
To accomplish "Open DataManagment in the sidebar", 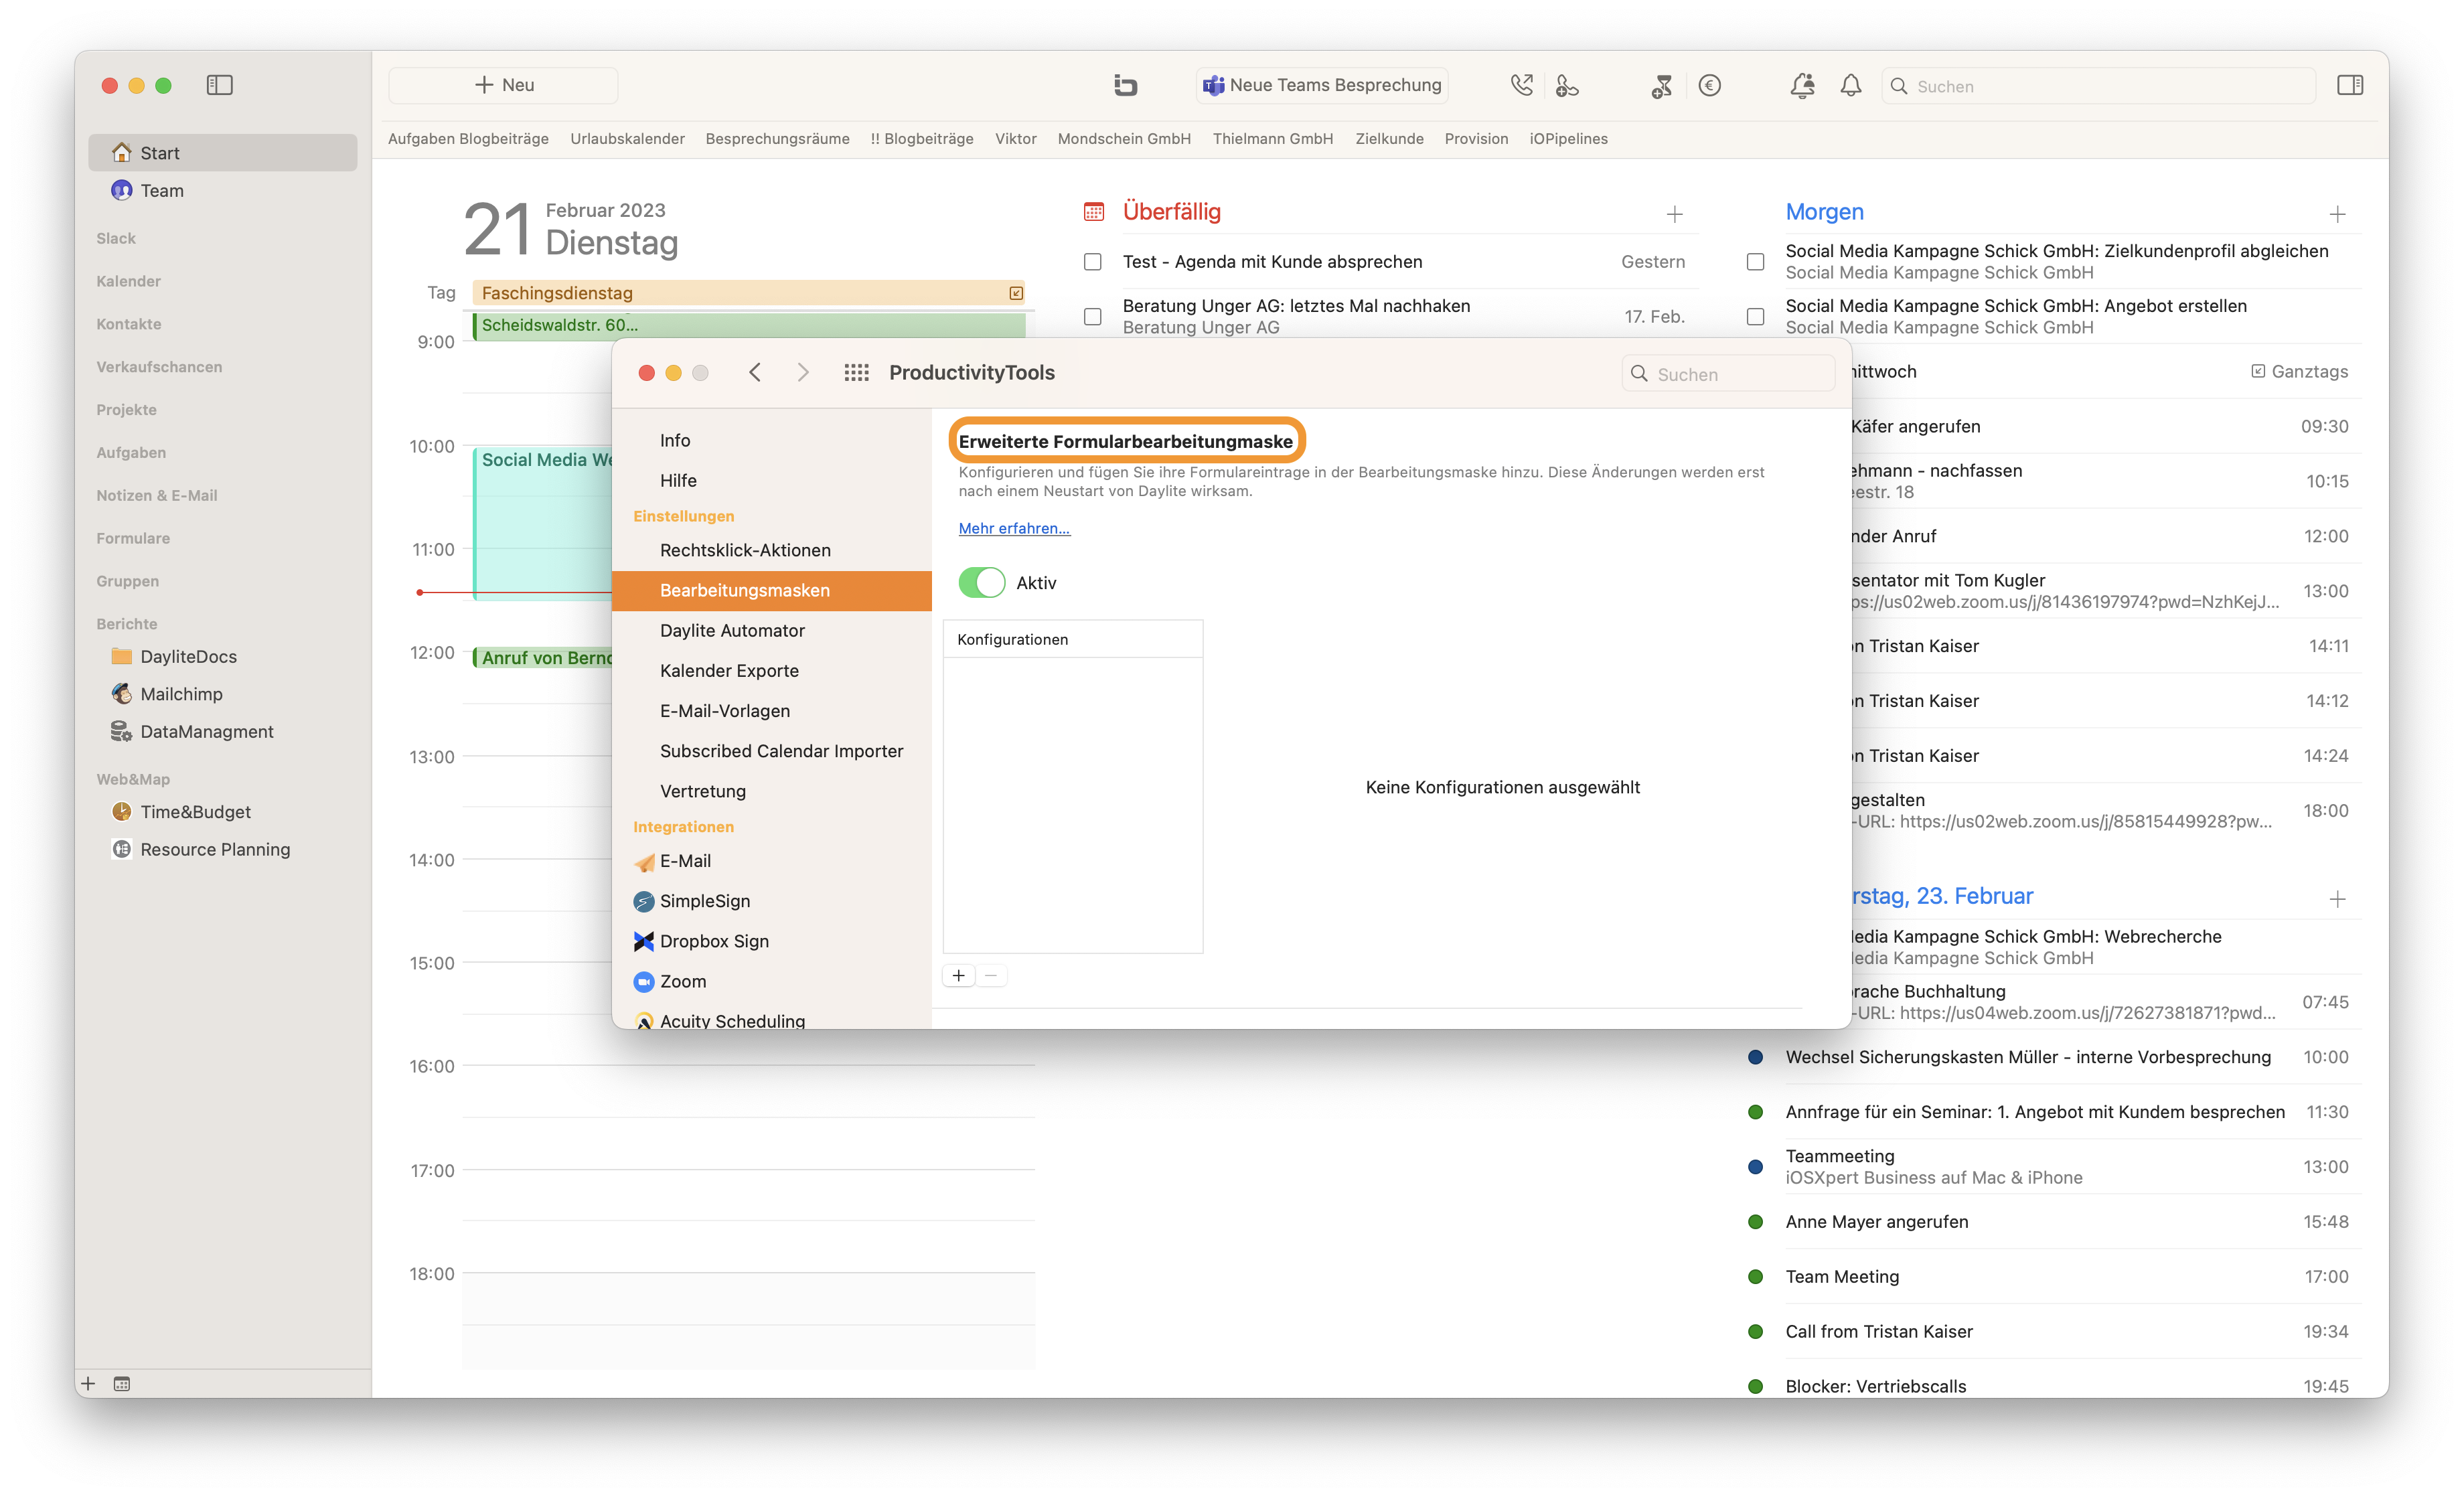I will point(206,732).
